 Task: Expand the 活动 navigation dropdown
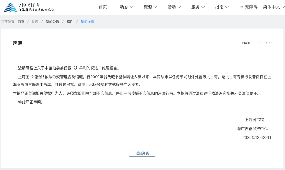(174, 7)
